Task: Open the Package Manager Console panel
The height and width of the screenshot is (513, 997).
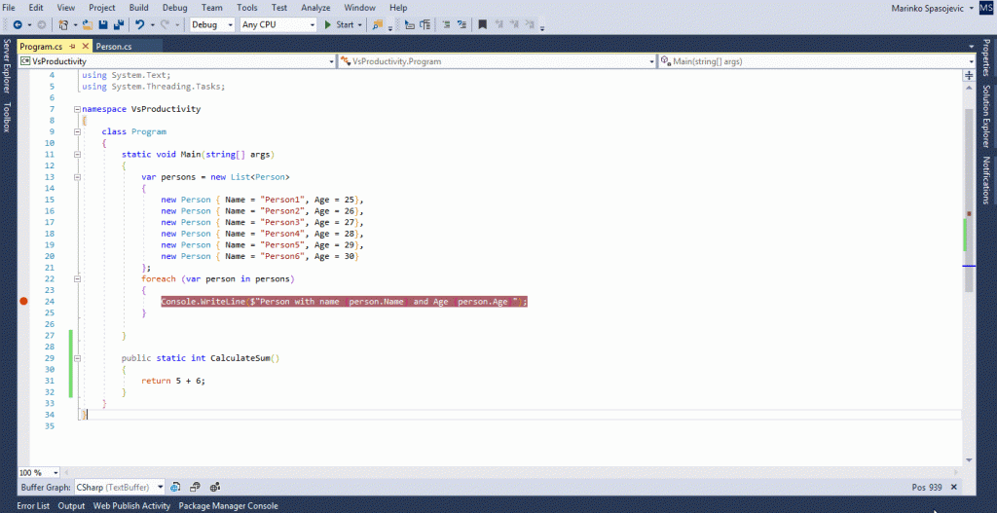Action: [x=228, y=505]
